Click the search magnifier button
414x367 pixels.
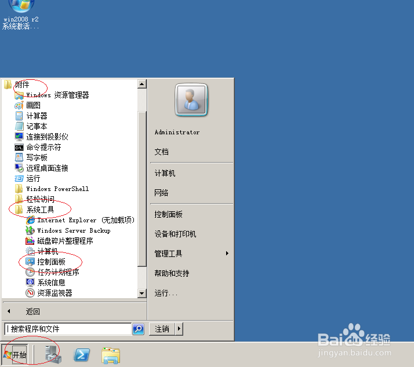pos(139,329)
